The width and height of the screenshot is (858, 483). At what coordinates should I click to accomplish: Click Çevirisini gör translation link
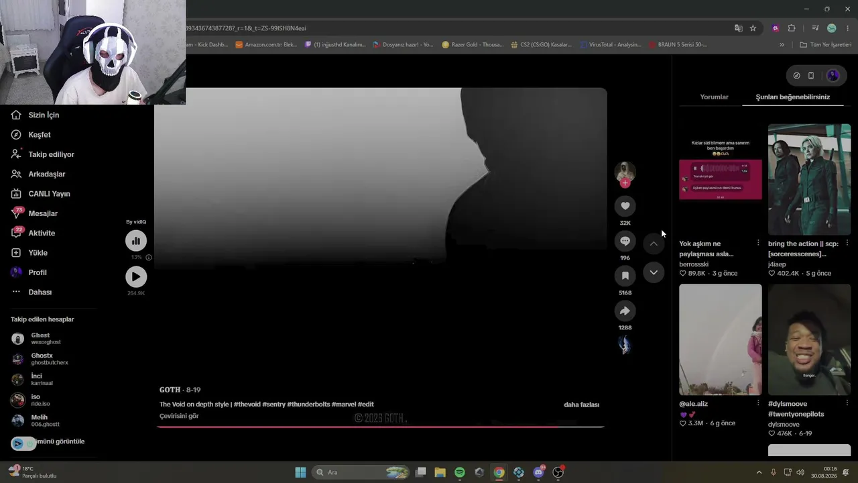179,416
